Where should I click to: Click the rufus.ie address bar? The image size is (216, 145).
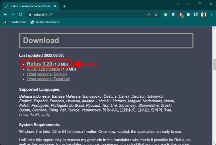pos(83,15)
